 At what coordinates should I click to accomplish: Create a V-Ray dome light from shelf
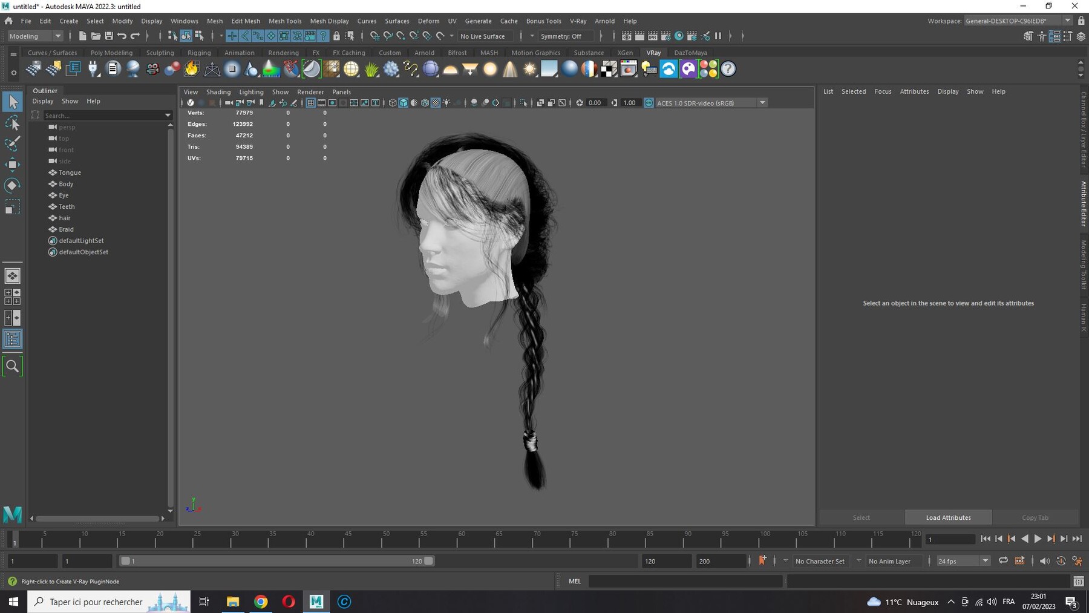click(450, 69)
